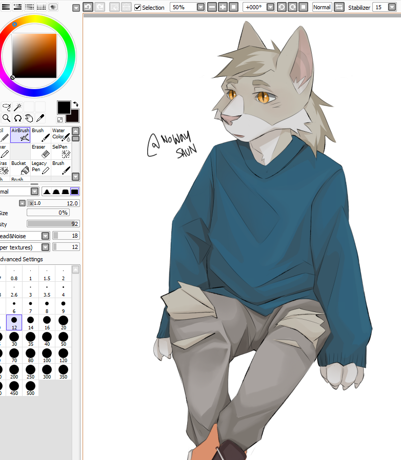Open the 50% zoom dropdown
Screen dimensions: 401x460
pos(200,7)
